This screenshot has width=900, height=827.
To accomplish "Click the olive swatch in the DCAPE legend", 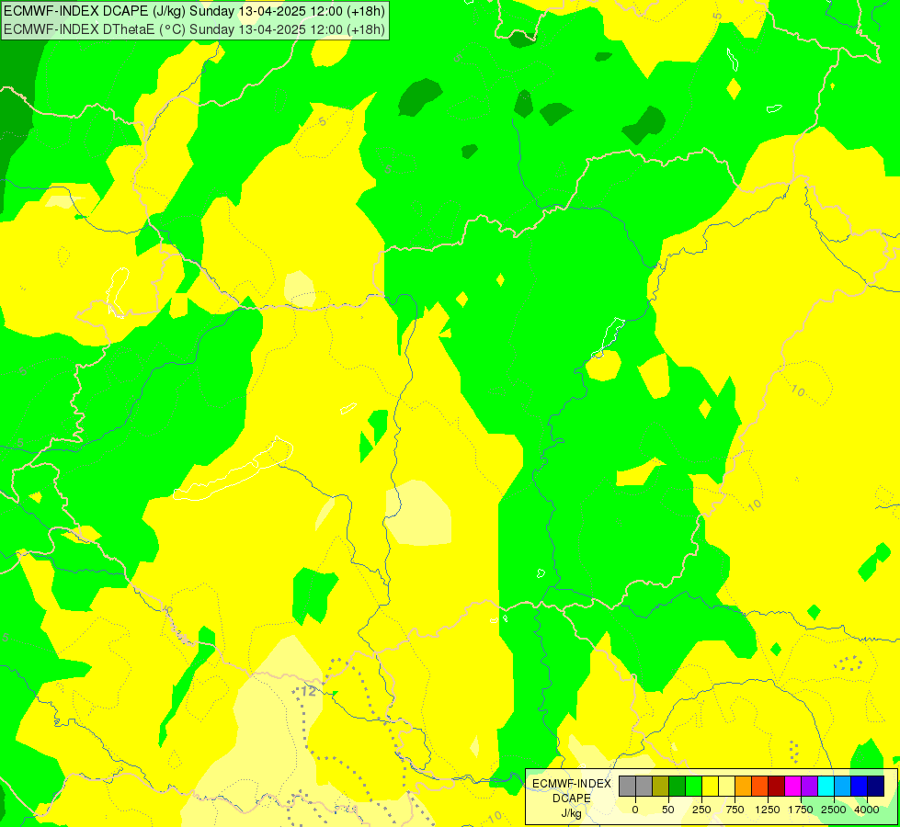I will (661, 786).
